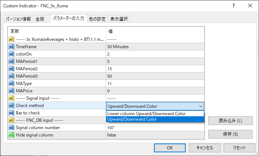The width and height of the screenshot is (259, 156).
Task: Select Lower column Upward/Downward Color option
Action: 146,114
